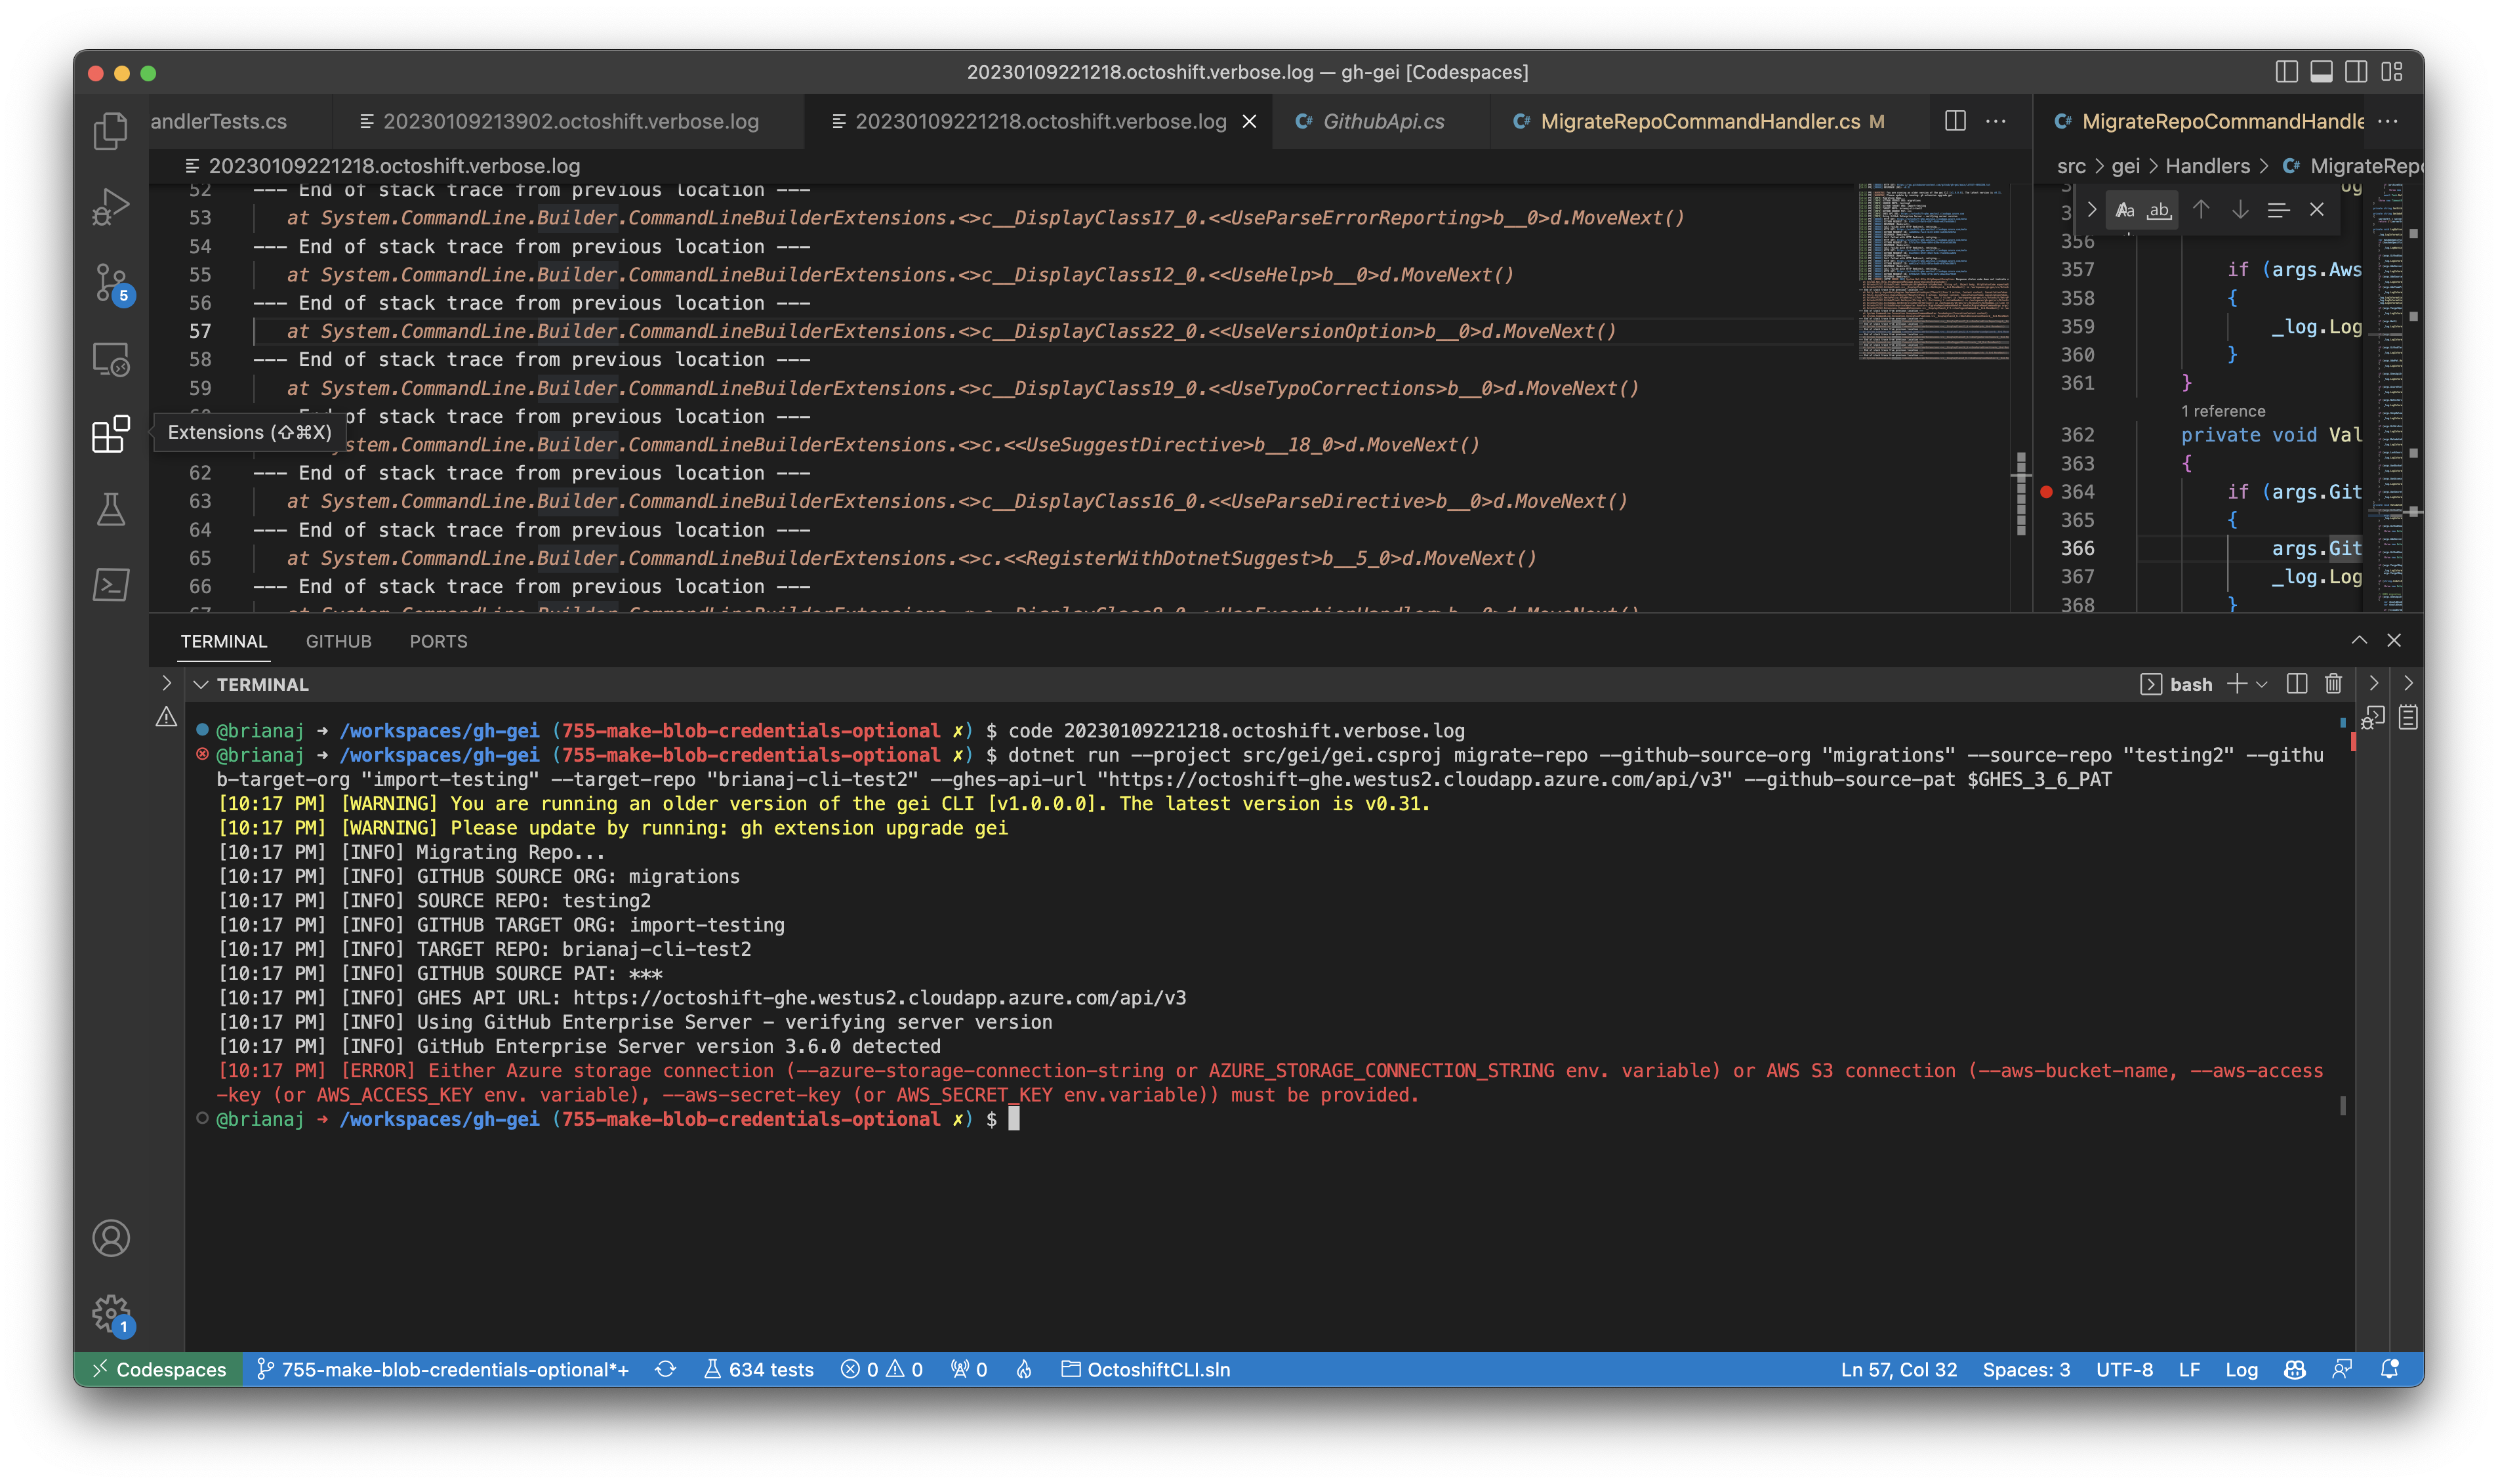Go to previous match arrow in find widget
Viewport: 2498px width, 1484px height.
pos(2201,209)
